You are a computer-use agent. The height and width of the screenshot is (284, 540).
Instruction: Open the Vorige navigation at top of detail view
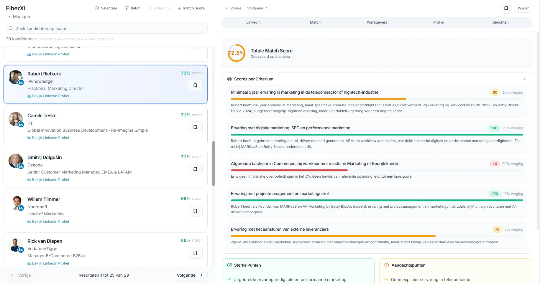(x=233, y=8)
